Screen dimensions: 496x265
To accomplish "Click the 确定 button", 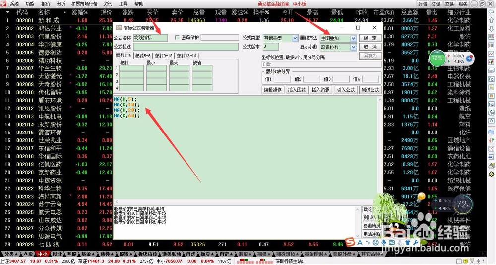I will click(x=370, y=38).
